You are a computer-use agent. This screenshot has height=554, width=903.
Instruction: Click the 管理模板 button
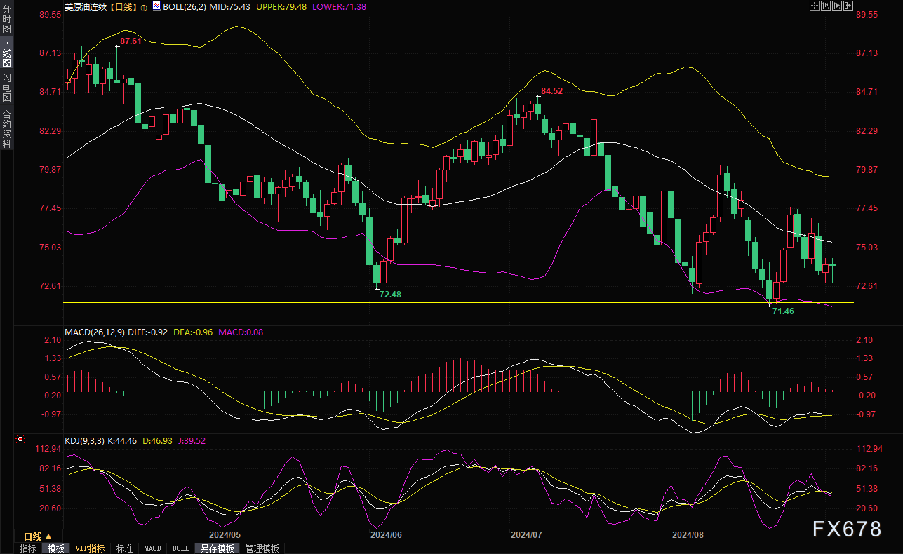click(262, 548)
